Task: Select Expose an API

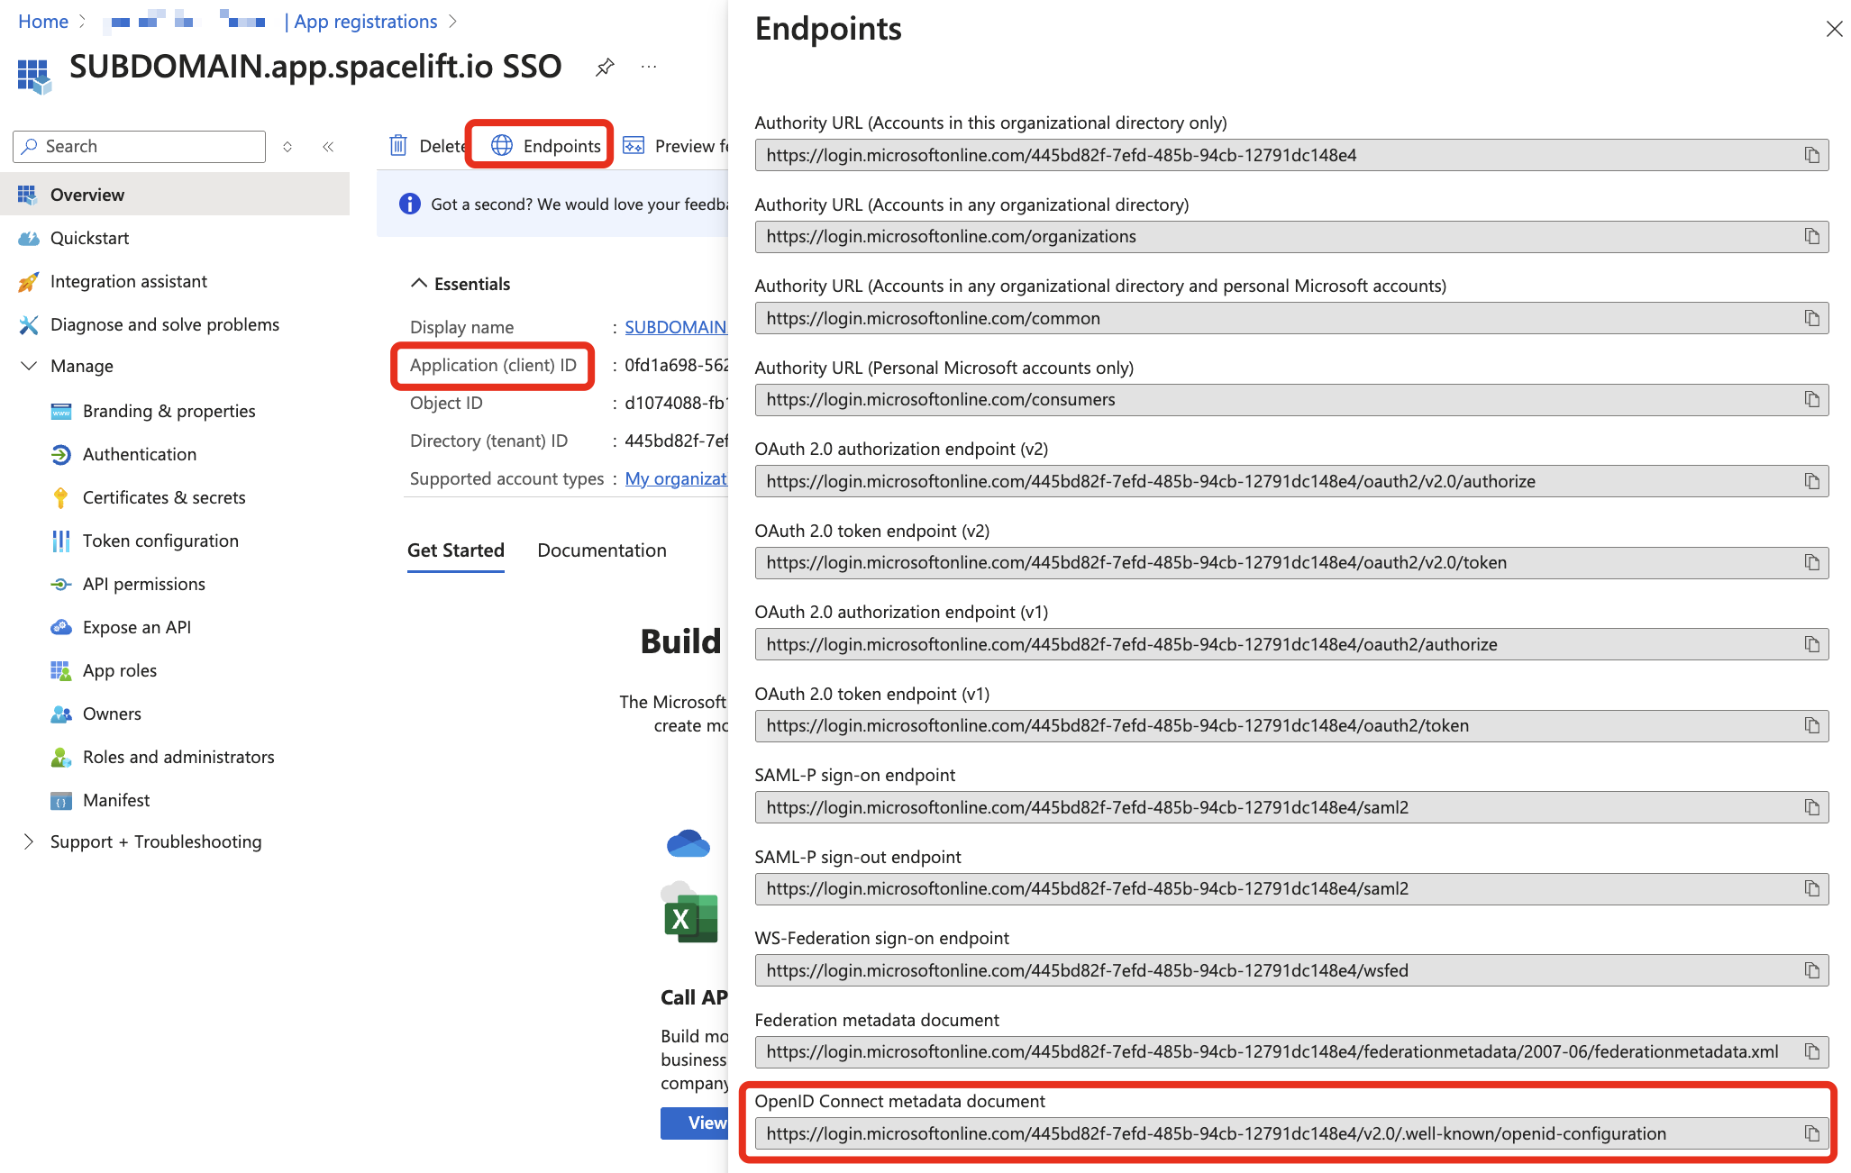Action: point(137,627)
